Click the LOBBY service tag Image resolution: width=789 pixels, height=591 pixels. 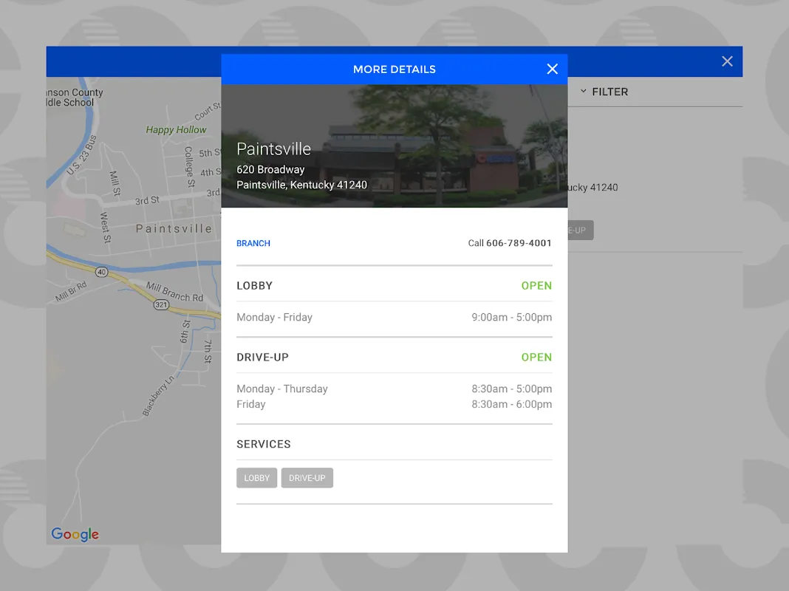tap(256, 478)
